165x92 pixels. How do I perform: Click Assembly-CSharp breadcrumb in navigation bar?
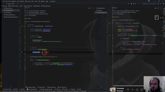(13, 6)
